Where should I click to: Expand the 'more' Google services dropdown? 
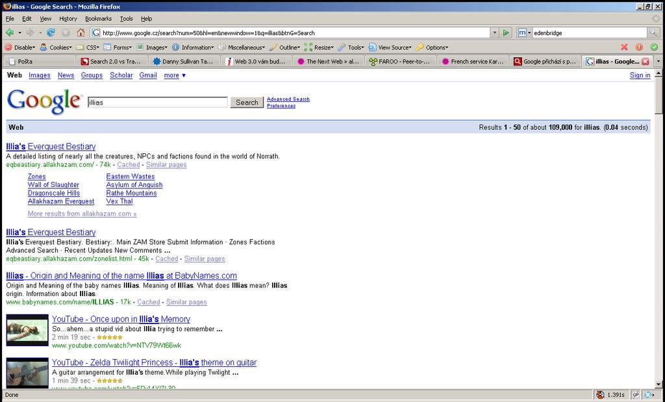(x=175, y=75)
